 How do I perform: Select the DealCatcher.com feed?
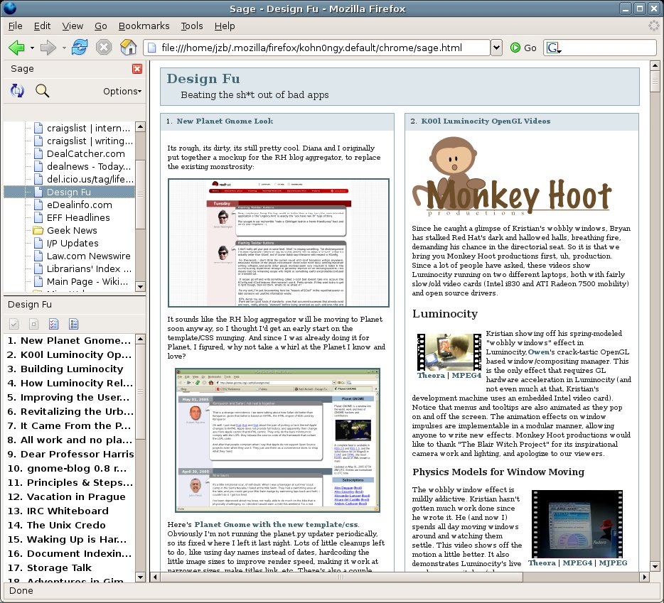coord(85,153)
